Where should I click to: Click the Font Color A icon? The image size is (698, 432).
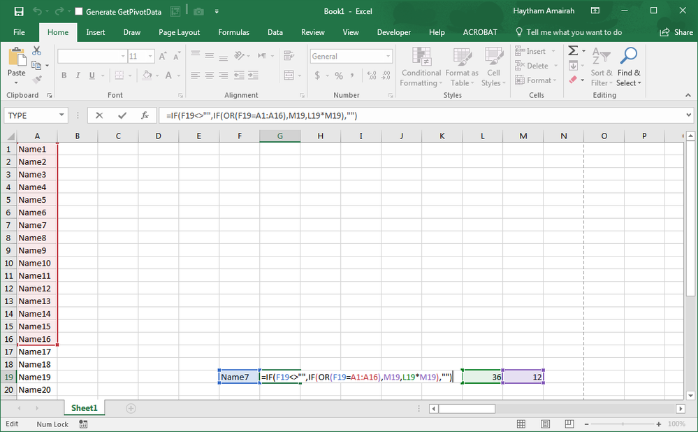coord(168,75)
